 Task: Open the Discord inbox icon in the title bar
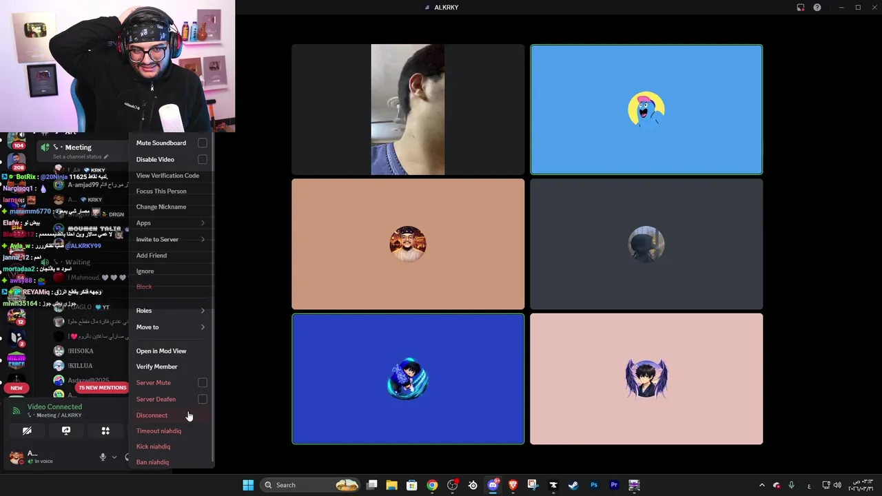[x=801, y=8]
